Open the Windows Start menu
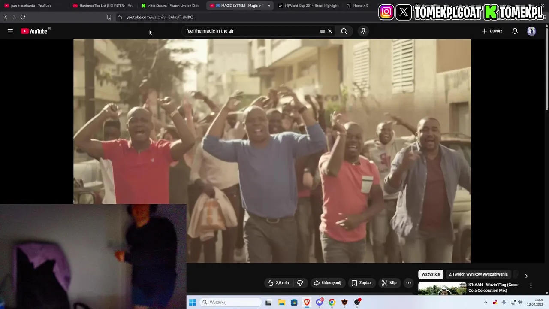This screenshot has height=309, width=549. pos(192,302)
